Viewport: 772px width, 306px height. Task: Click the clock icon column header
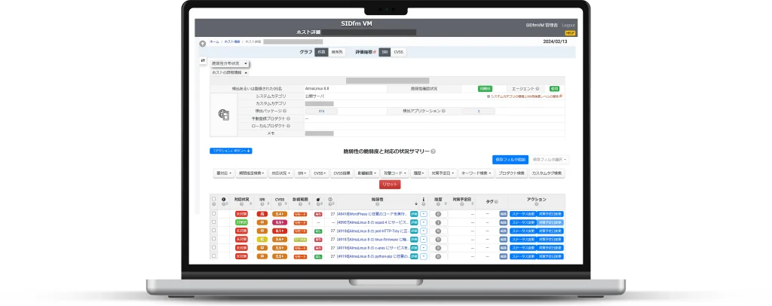coord(330,200)
